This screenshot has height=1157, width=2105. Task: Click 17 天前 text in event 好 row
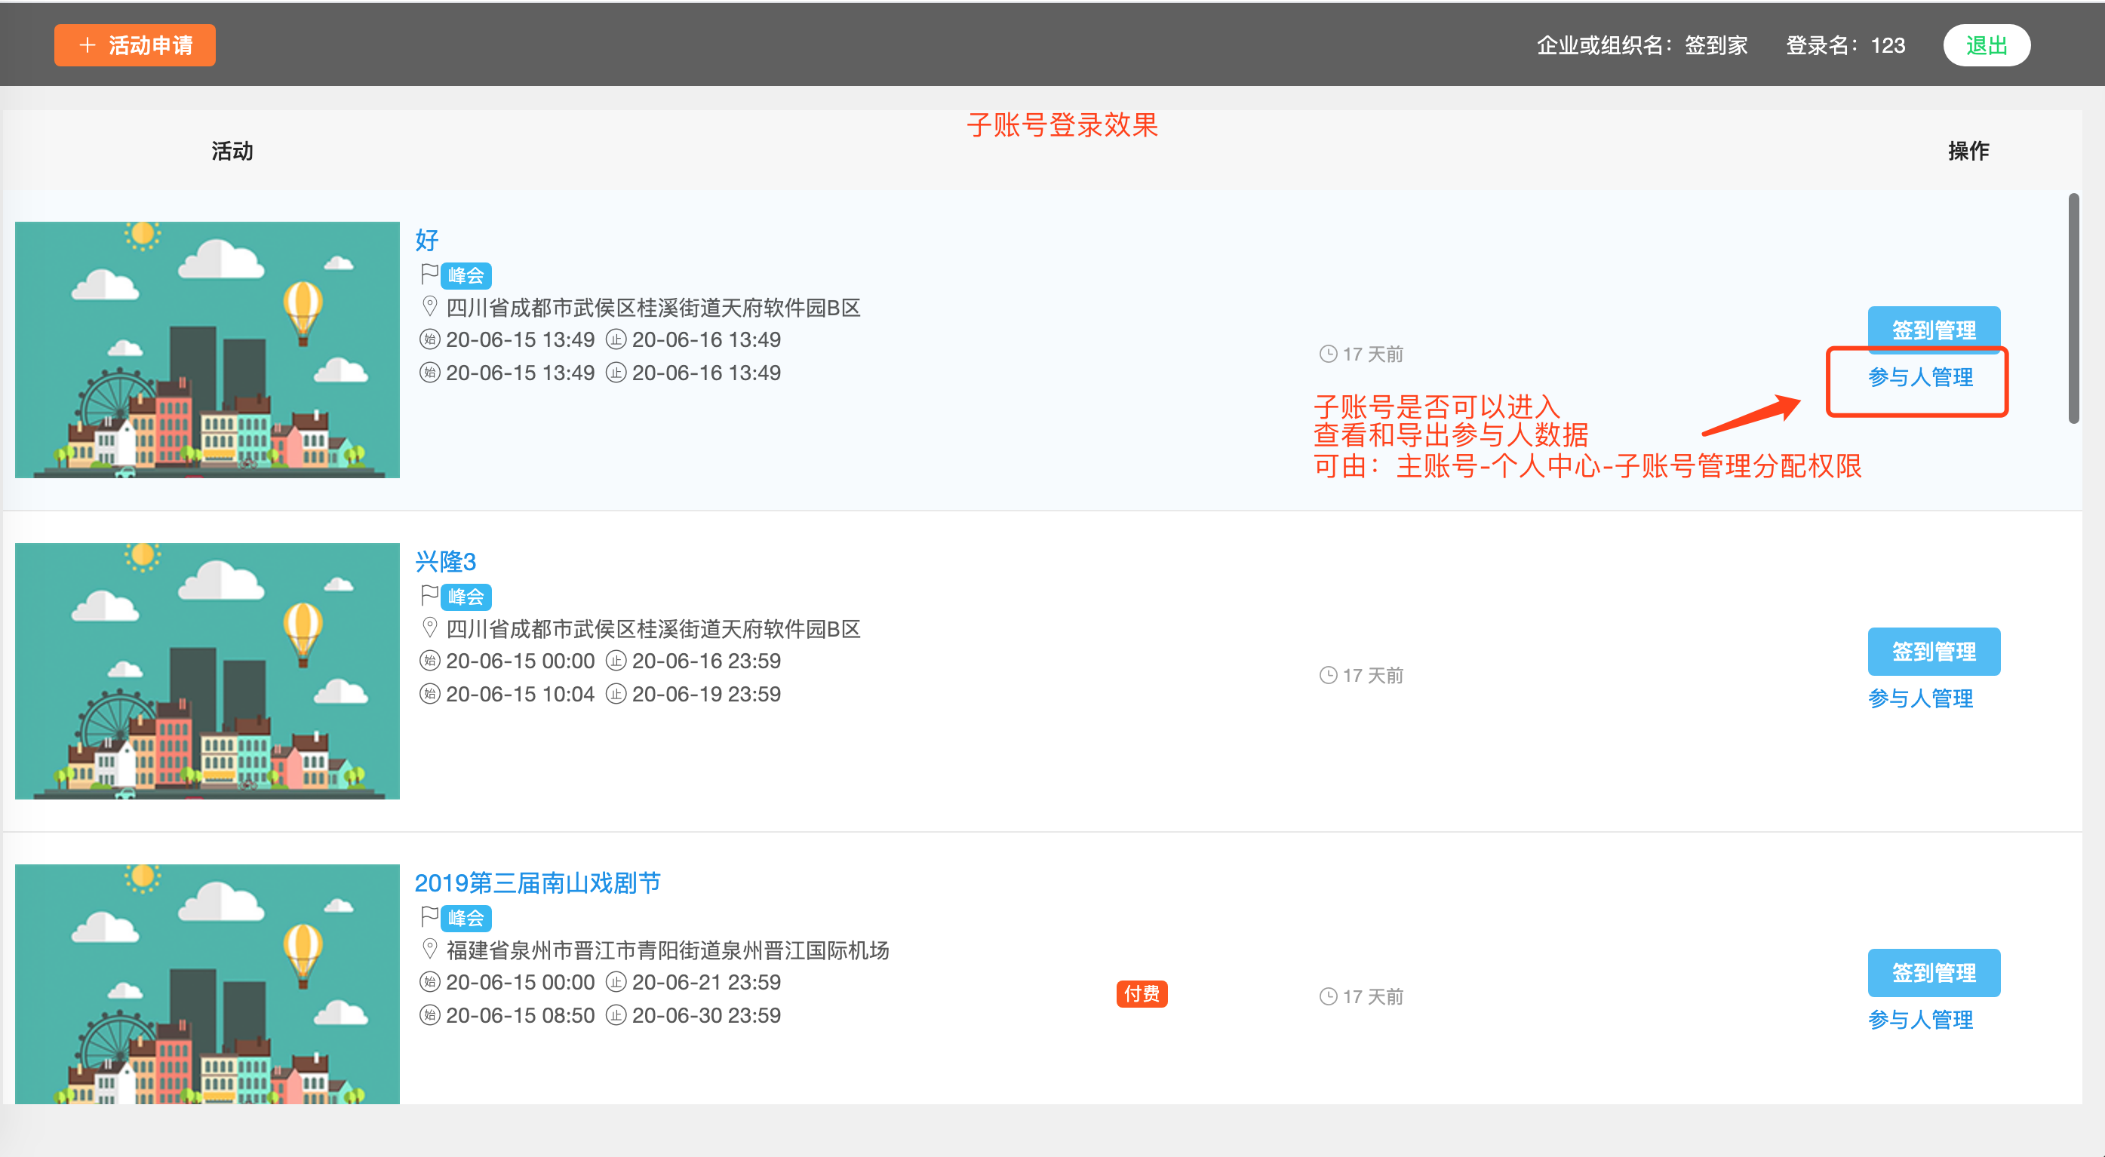click(1373, 354)
